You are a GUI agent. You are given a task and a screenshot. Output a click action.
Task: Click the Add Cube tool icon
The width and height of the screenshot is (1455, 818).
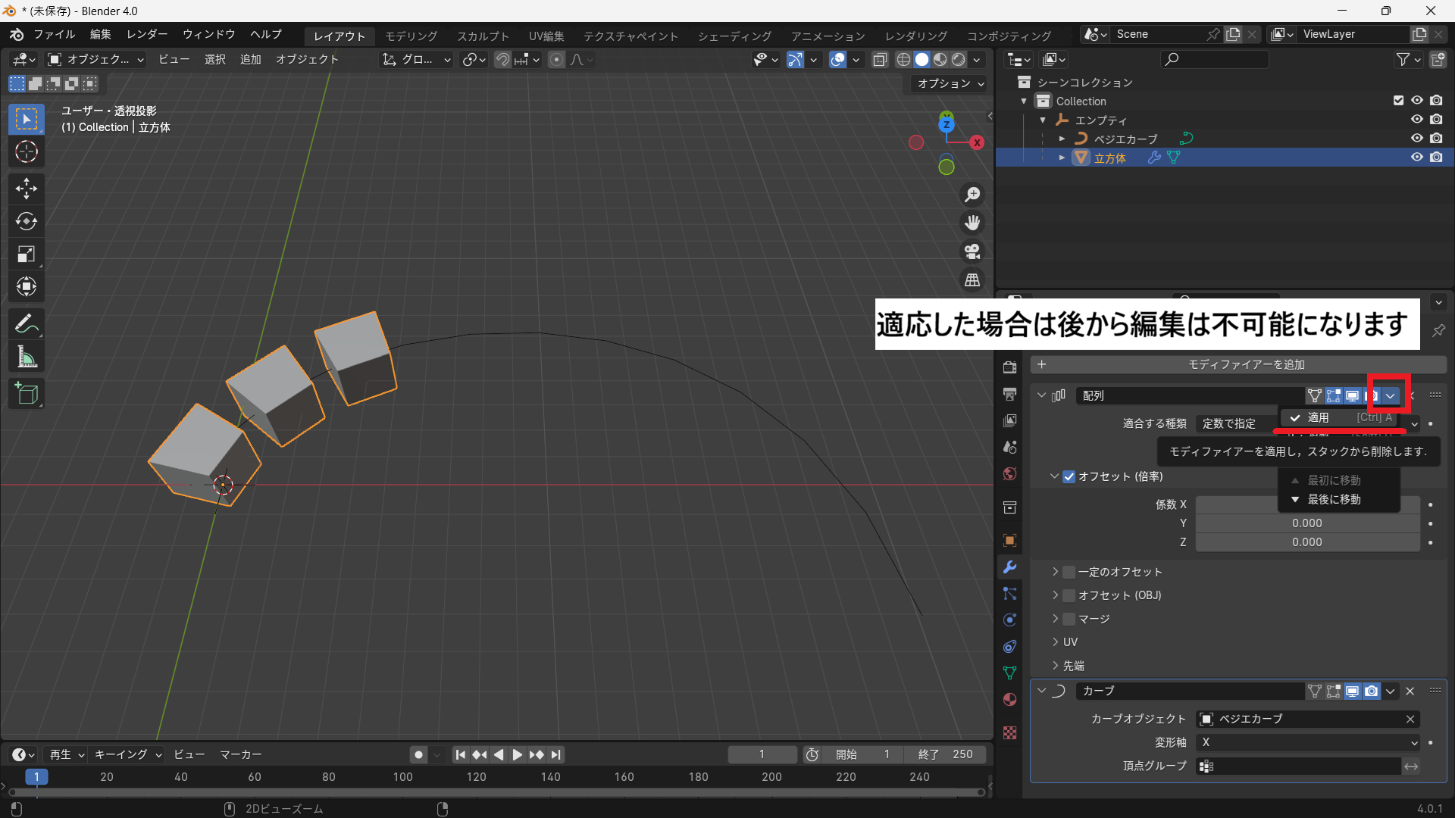(x=27, y=394)
